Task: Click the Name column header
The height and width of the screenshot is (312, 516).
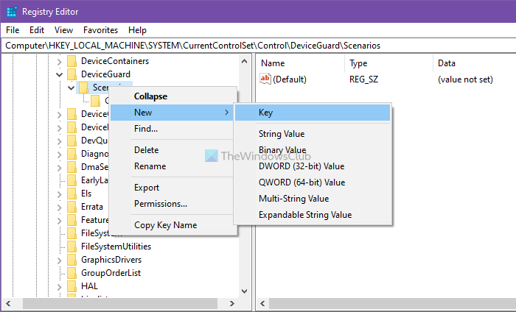Action: (x=273, y=63)
